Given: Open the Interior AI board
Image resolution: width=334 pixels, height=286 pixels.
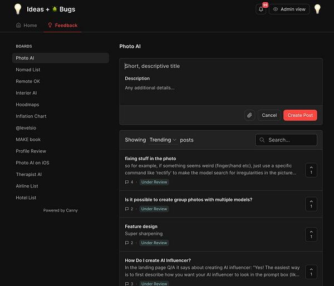Looking at the screenshot, I should pyautogui.click(x=26, y=93).
